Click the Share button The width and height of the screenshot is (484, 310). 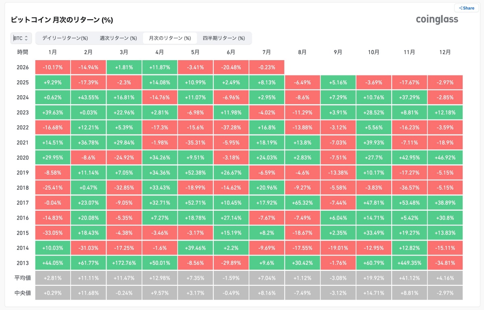(x=466, y=8)
